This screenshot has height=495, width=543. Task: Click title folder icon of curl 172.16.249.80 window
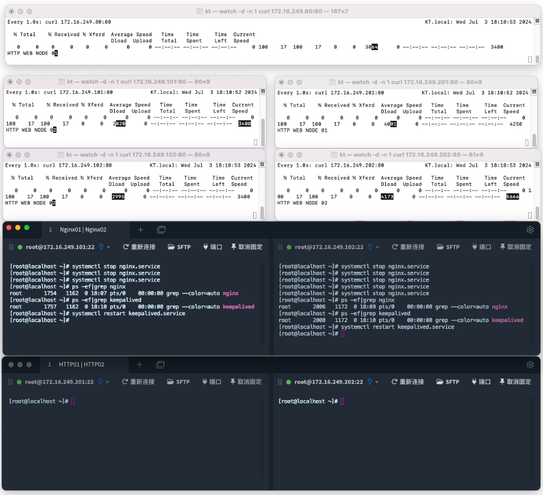coord(199,11)
